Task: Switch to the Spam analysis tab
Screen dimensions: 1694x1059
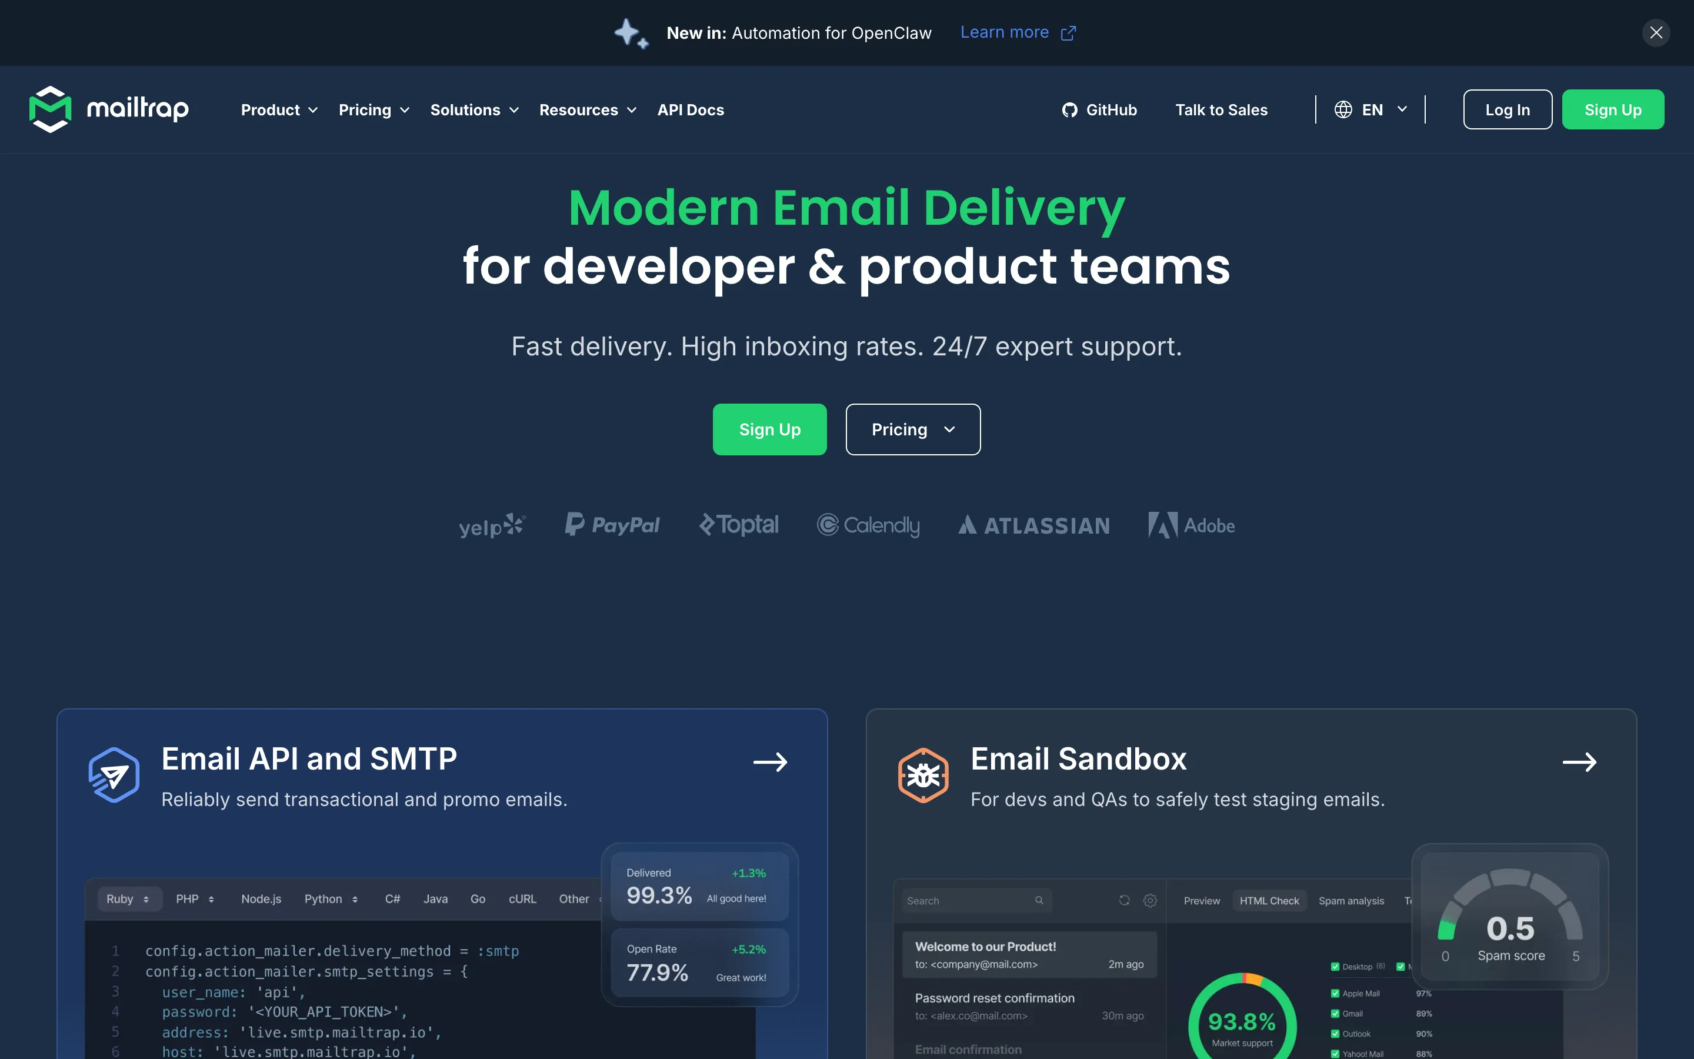Action: (1351, 901)
